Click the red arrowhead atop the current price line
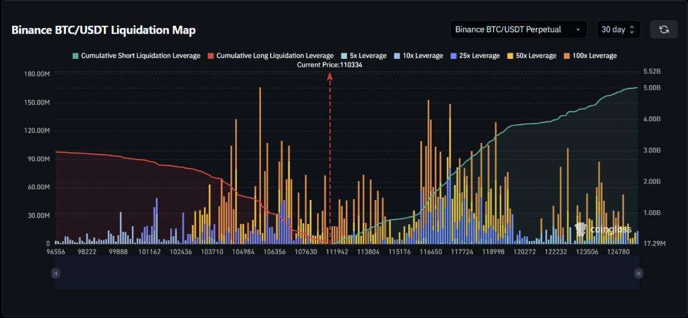The height and width of the screenshot is (318, 688). [x=330, y=76]
